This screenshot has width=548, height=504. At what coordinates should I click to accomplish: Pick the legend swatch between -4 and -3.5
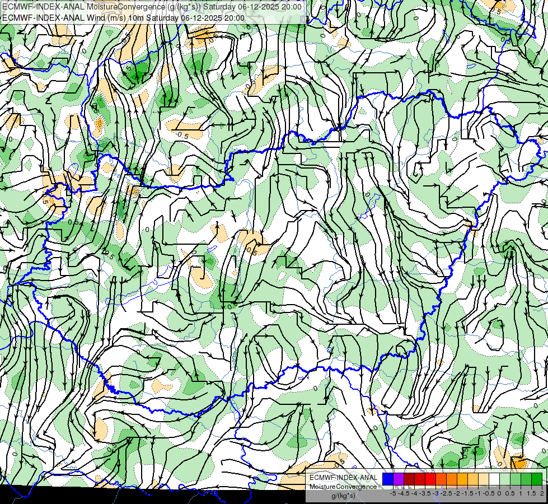(x=420, y=479)
